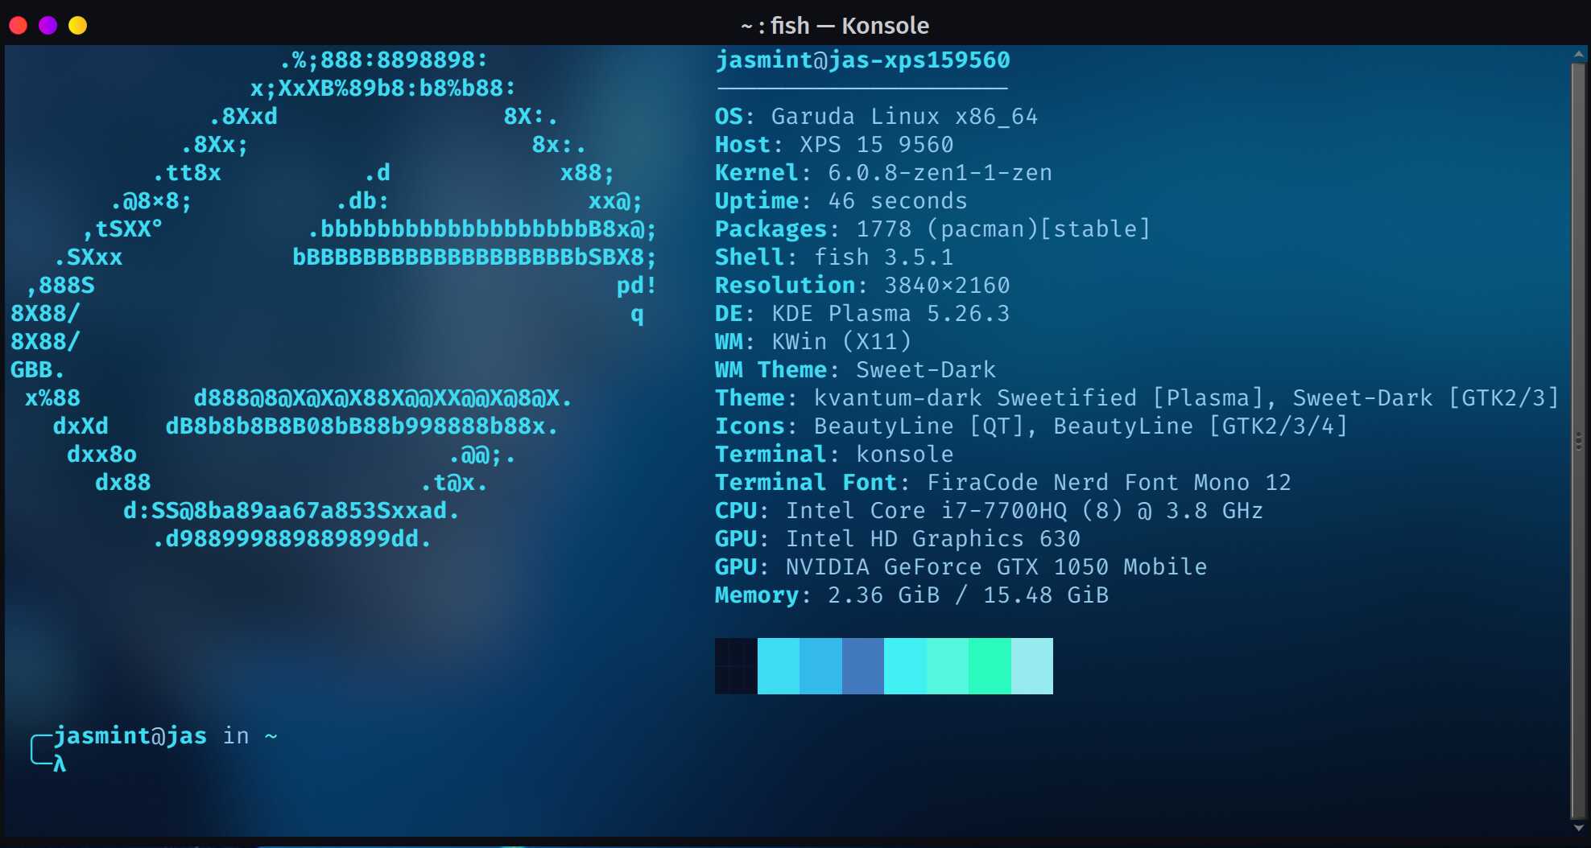
Task: Click the ASCII line 'd:SS@8ba89aa67a853Sxxad.'
Action: (x=291, y=511)
